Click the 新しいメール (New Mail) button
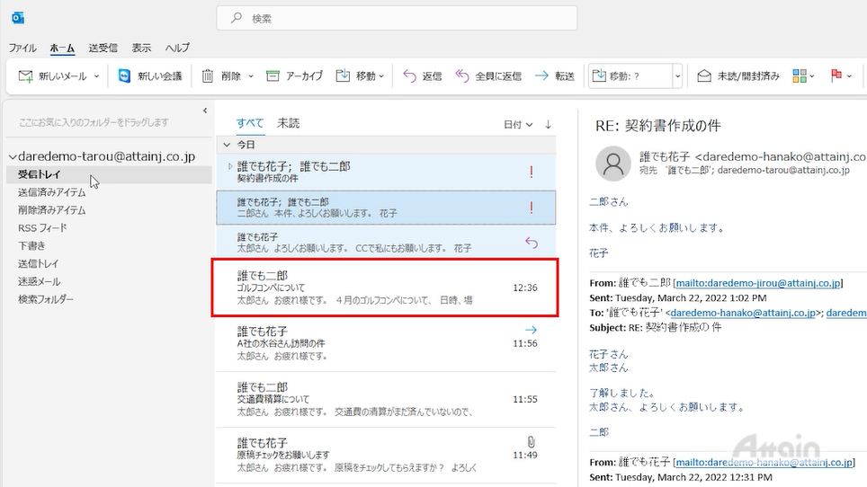Image resolution: width=867 pixels, height=487 pixels. 58,76
